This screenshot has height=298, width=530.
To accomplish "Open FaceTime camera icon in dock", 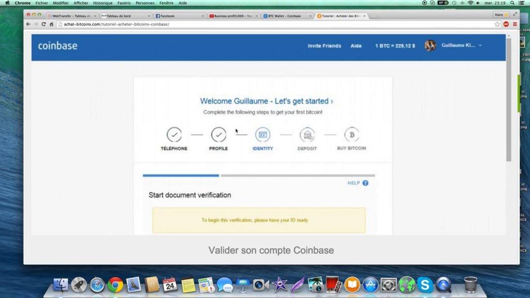I will tap(261, 285).
